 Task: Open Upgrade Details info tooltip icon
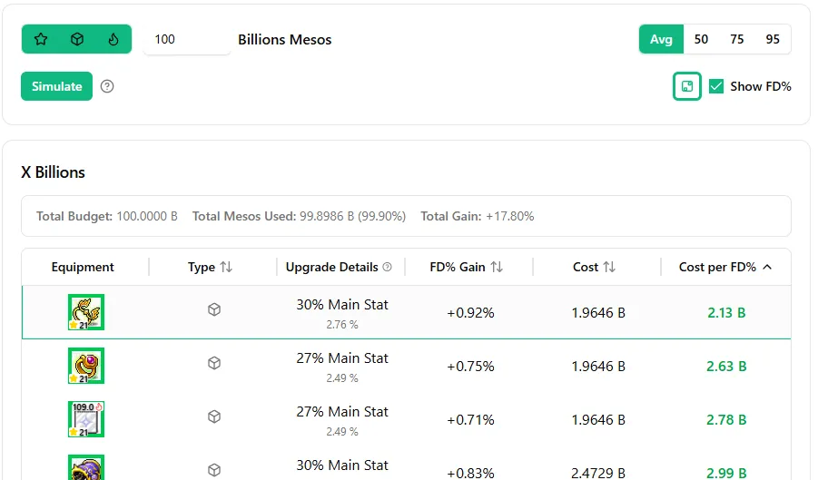387,267
